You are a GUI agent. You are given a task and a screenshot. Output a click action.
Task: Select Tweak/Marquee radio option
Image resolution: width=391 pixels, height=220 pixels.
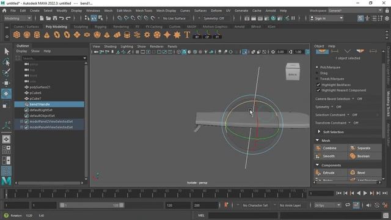click(x=317, y=79)
